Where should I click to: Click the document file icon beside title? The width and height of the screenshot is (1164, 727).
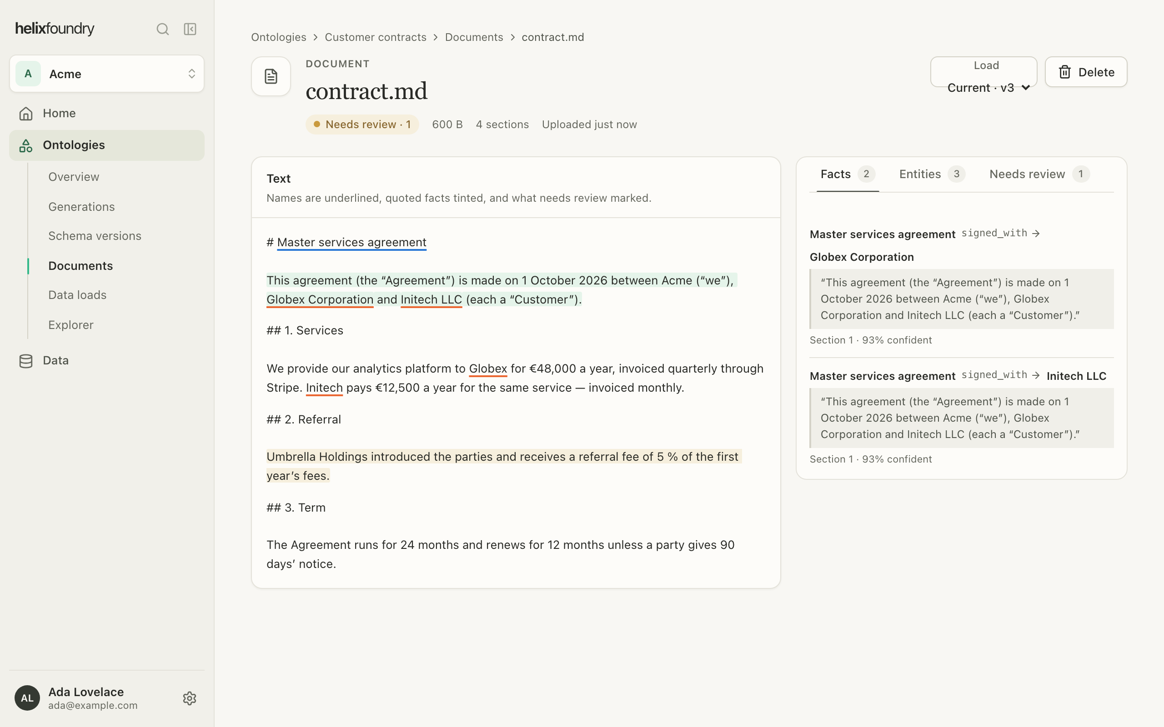point(271,76)
